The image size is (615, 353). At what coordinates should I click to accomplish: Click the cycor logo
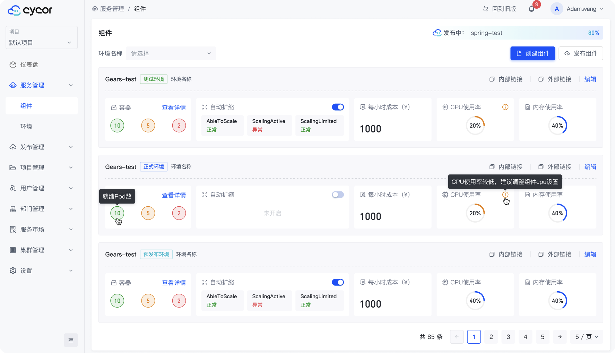[x=30, y=10]
